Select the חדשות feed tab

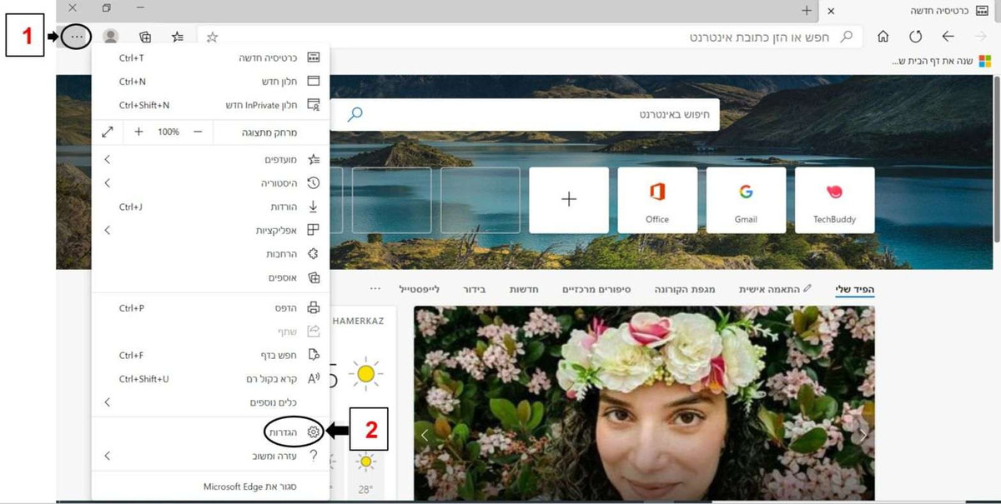click(x=524, y=289)
